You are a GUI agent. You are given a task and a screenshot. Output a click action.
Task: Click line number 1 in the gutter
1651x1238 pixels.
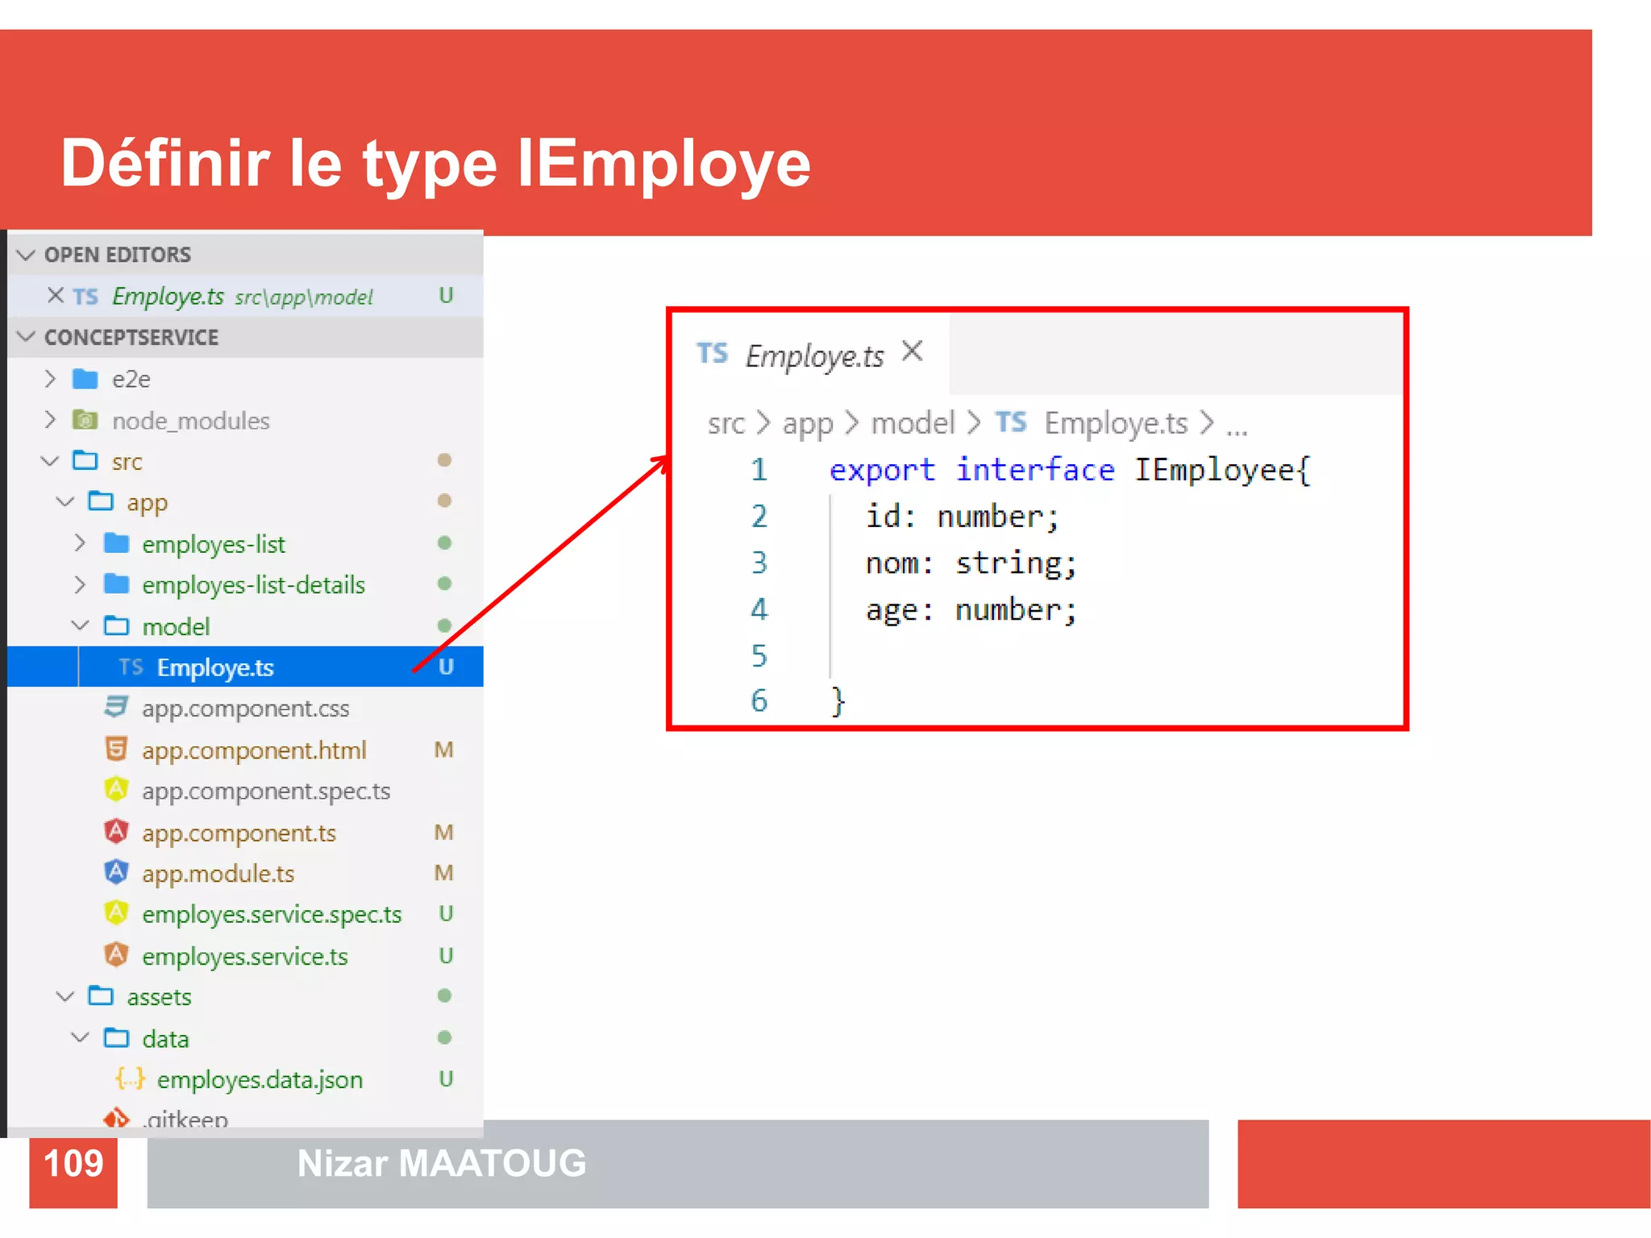pos(759,470)
